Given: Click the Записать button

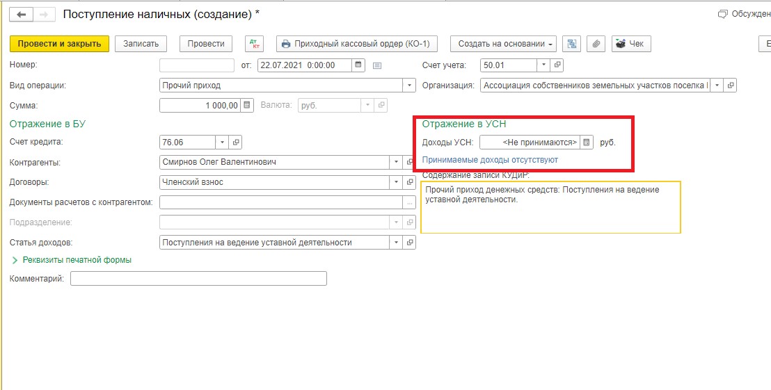Looking at the screenshot, I should tap(141, 44).
